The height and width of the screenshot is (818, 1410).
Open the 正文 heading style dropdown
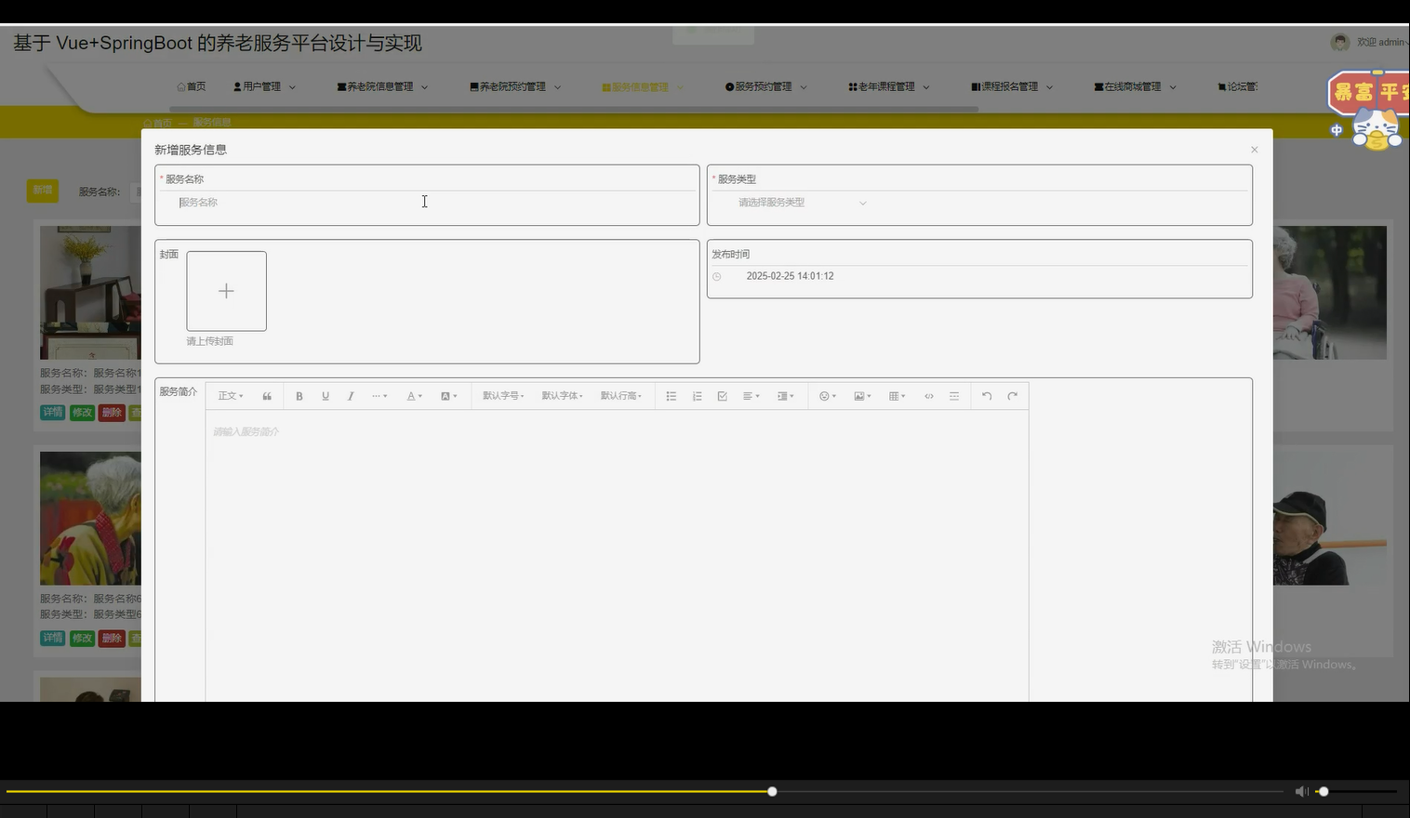click(231, 396)
